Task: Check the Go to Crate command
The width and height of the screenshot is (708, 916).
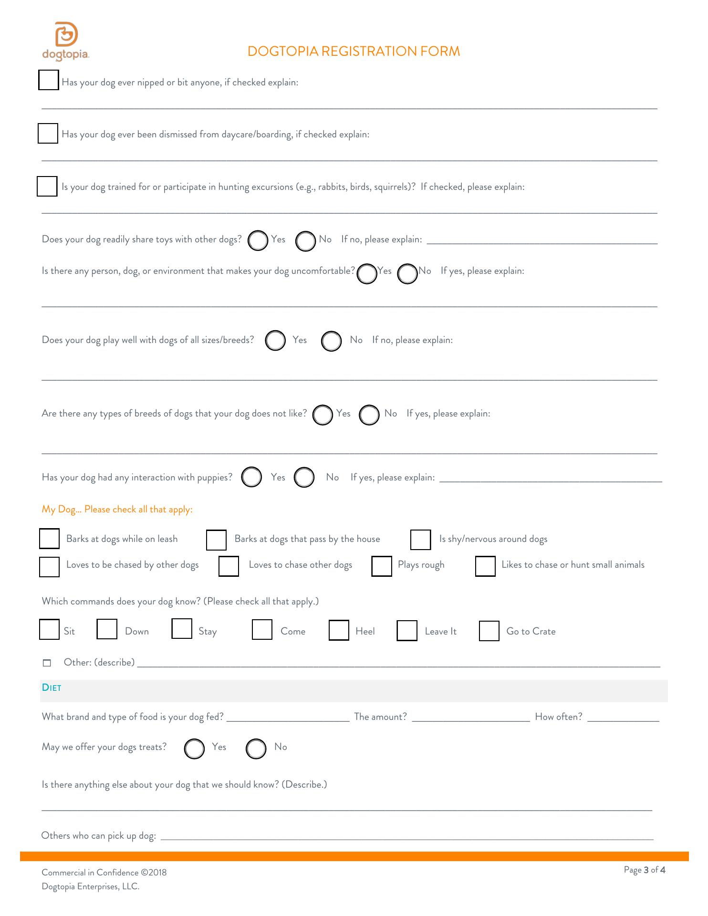Action: pos(489,631)
